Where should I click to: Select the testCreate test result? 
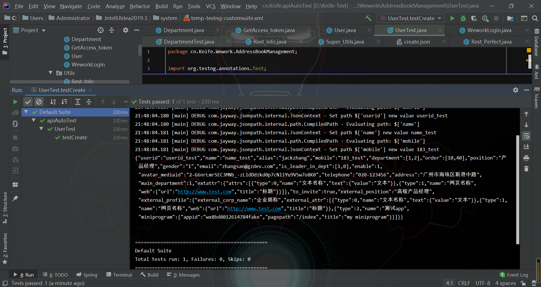(74, 137)
